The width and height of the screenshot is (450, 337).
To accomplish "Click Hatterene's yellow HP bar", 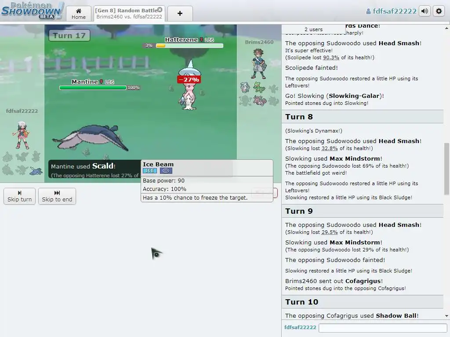I will [x=189, y=45].
